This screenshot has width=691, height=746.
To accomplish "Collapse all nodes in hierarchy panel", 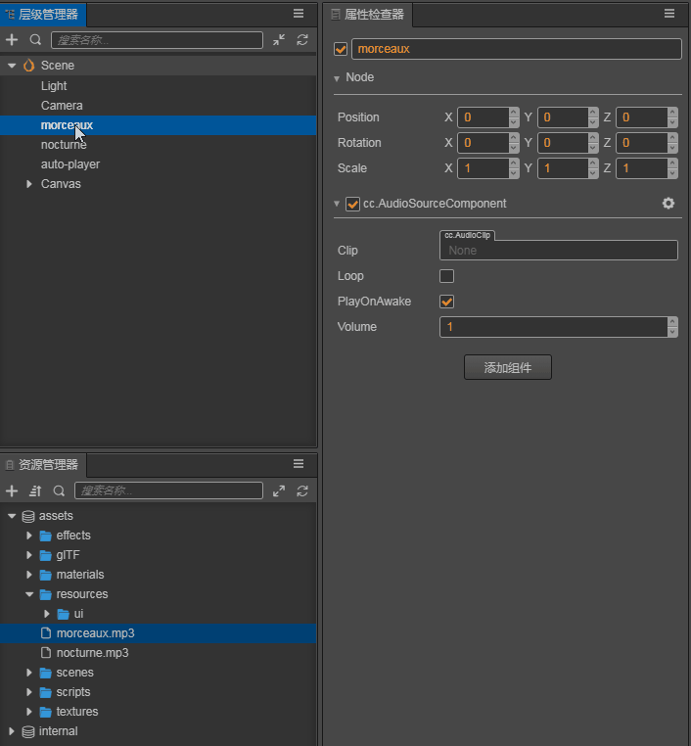I will [279, 40].
